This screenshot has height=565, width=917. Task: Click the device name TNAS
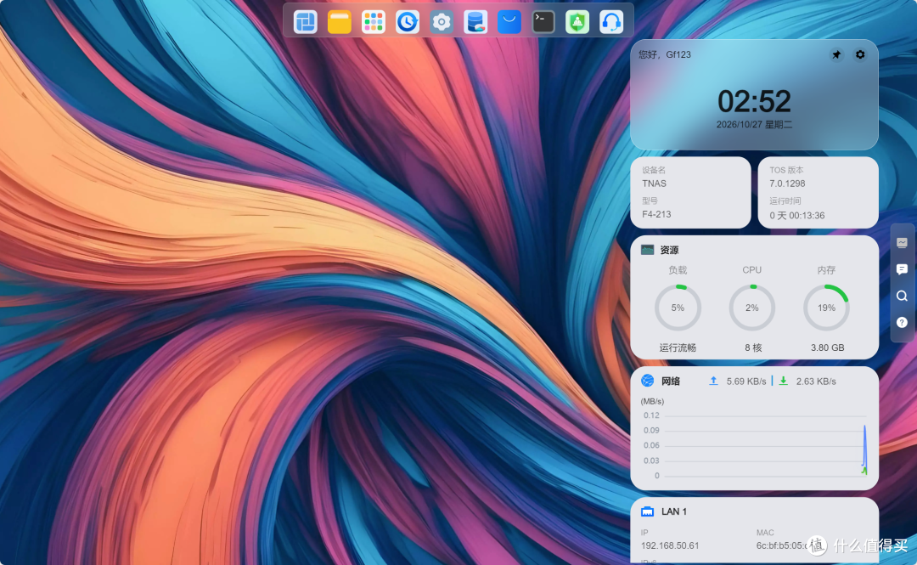click(655, 184)
